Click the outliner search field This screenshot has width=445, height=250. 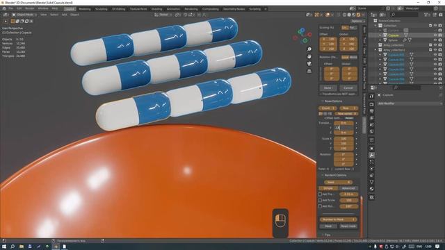point(404,15)
